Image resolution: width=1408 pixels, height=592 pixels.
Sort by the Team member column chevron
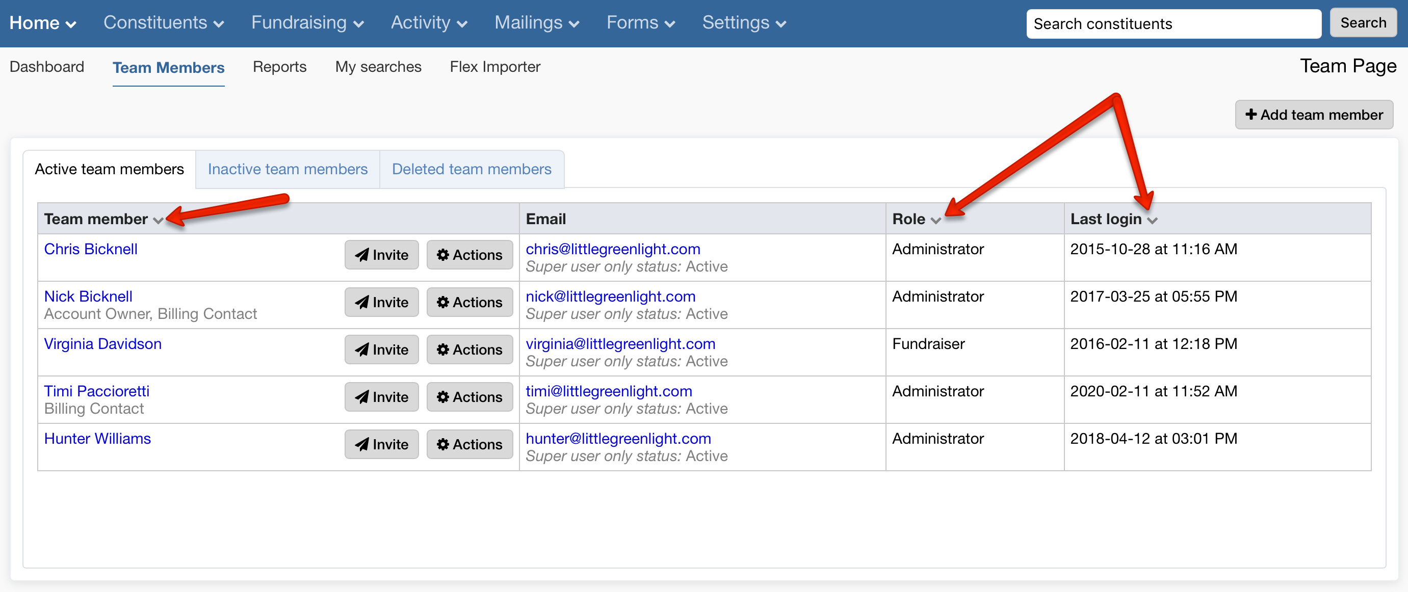click(159, 221)
